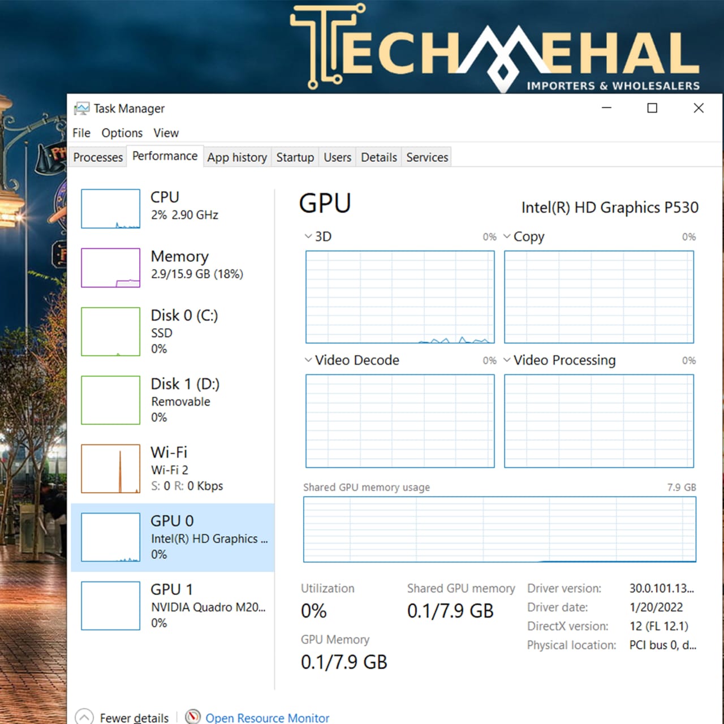Select the Disk 1 (D:) mini graph
This screenshot has width=724, height=724.
coord(110,400)
